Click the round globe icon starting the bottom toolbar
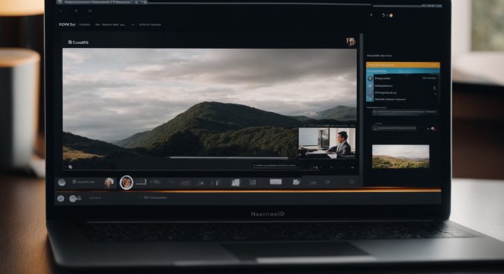Image resolution: width=504 pixels, height=274 pixels. (x=62, y=183)
